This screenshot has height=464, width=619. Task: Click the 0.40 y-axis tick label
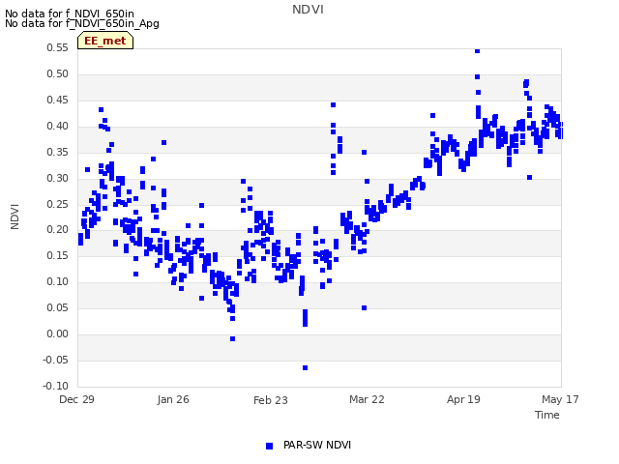tap(58, 126)
